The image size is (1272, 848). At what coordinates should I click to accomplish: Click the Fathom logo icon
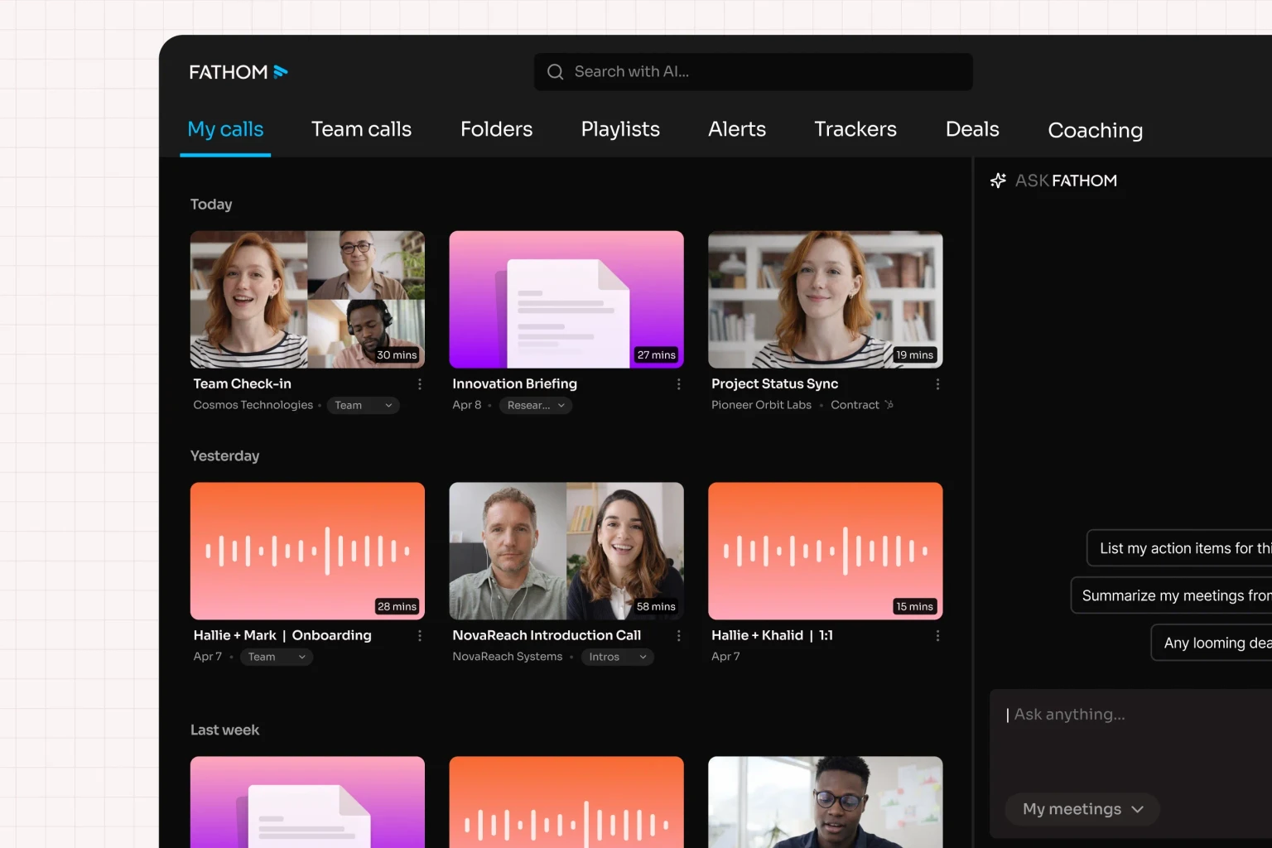tap(281, 72)
